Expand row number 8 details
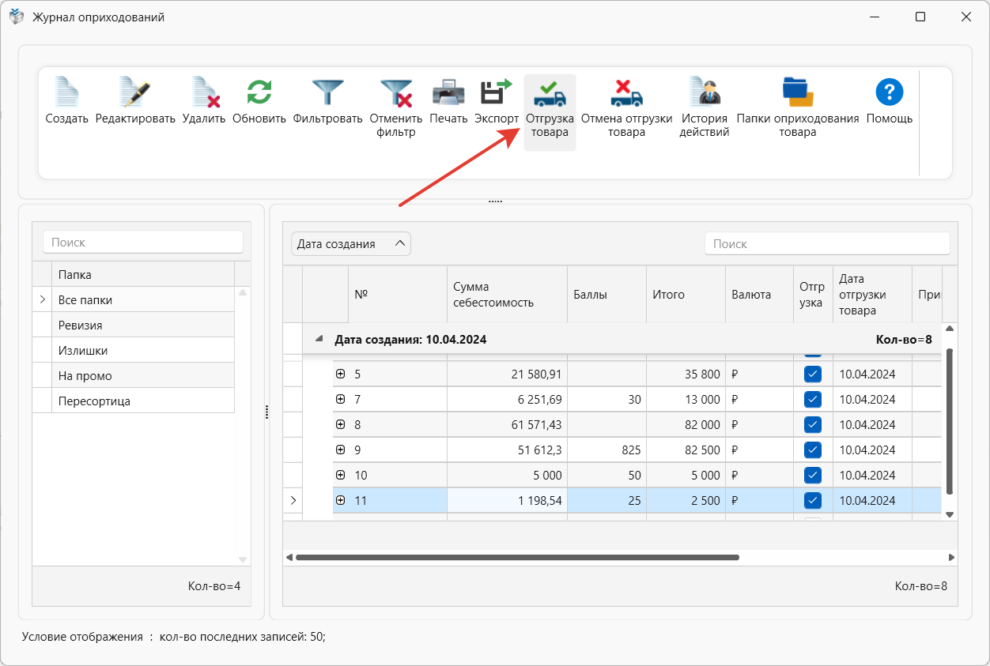Screen dimensions: 990x666 point(341,424)
